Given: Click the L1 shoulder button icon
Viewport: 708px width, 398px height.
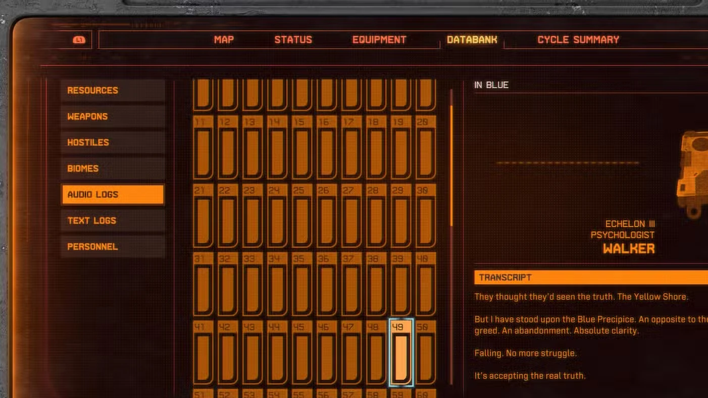Looking at the screenshot, I should (x=79, y=40).
